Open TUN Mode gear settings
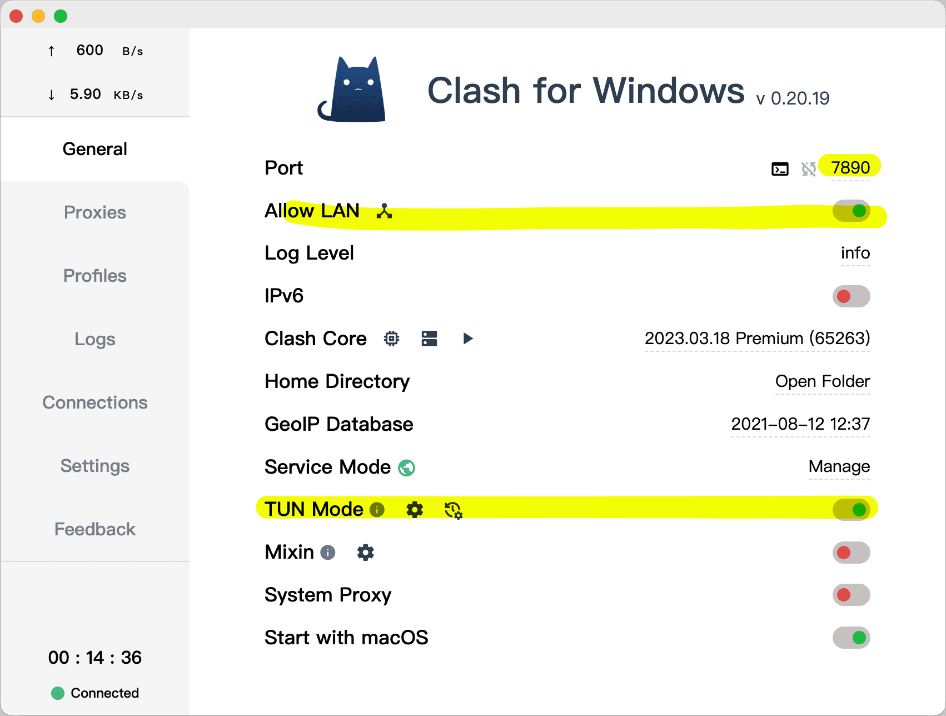 [x=415, y=509]
